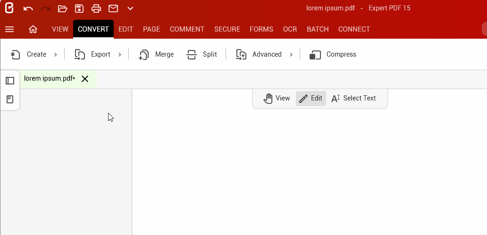487x235 pixels.
Task: Click the Export icon
Action: tap(80, 54)
